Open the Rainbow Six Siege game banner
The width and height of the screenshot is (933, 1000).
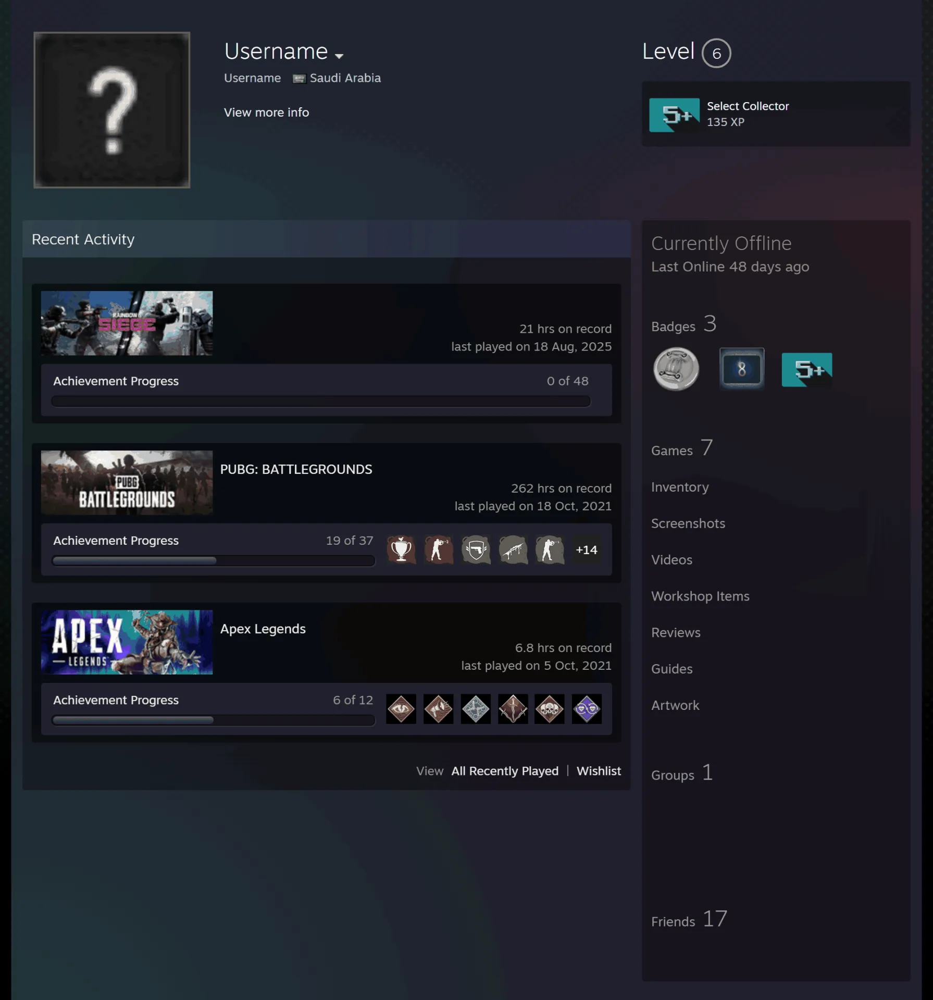click(x=127, y=323)
